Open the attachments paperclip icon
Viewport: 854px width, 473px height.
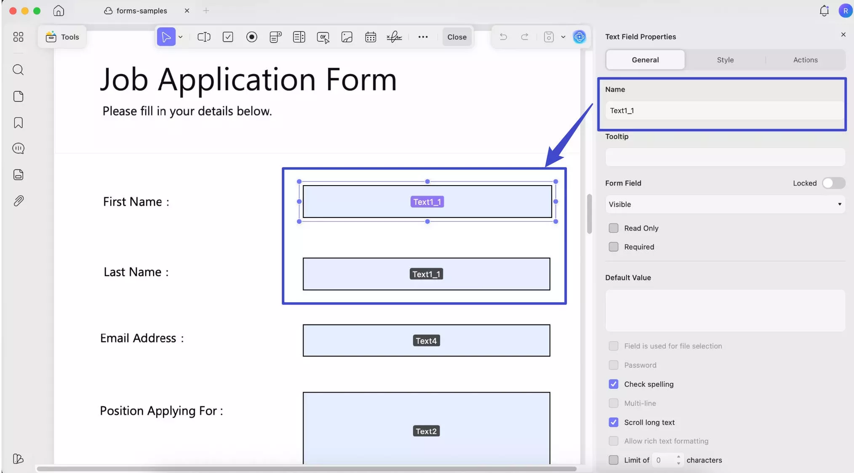coord(18,201)
